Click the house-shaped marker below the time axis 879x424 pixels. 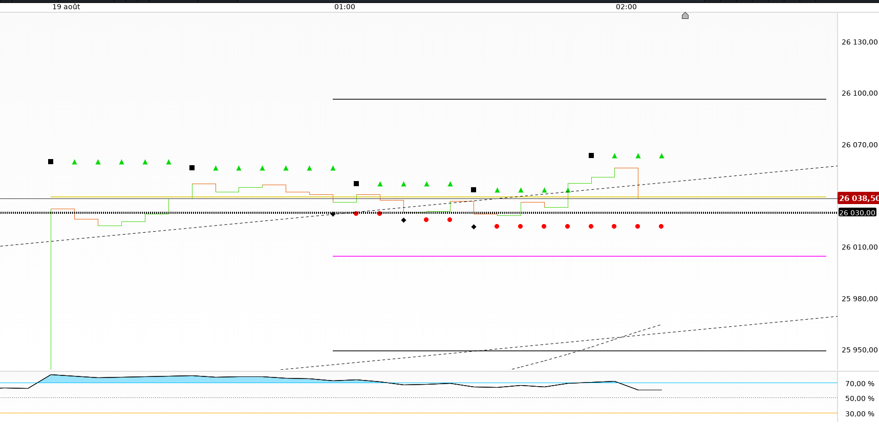[685, 16]
